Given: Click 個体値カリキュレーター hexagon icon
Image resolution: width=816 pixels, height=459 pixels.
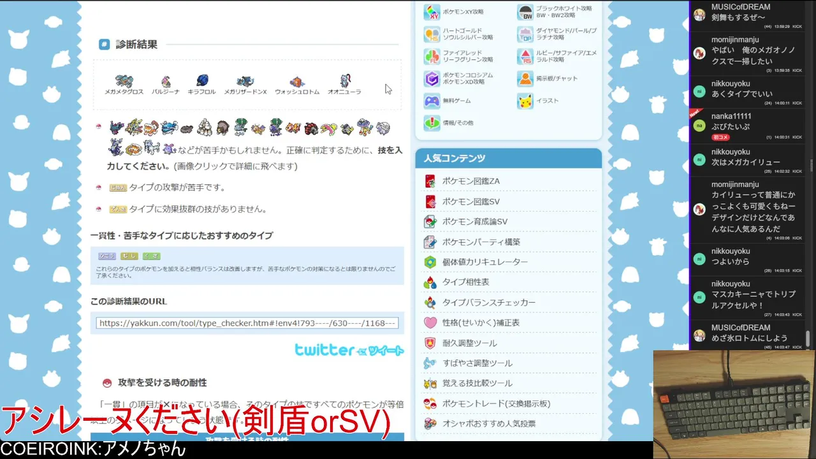Looking at the screenshot, I should (x=430, y=262).
